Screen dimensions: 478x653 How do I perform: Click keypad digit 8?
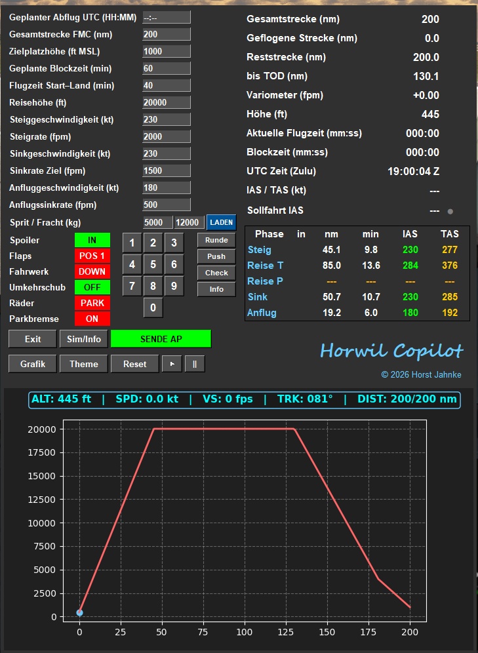pyautogui.click(x=153, y=286)
